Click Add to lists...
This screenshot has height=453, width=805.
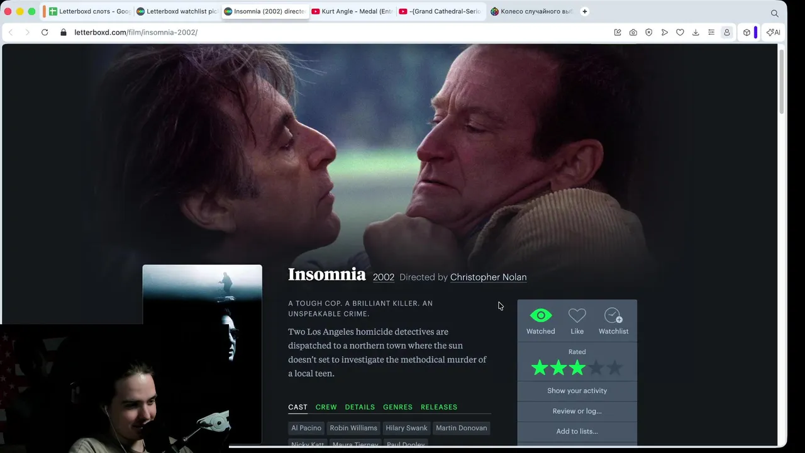577,431
